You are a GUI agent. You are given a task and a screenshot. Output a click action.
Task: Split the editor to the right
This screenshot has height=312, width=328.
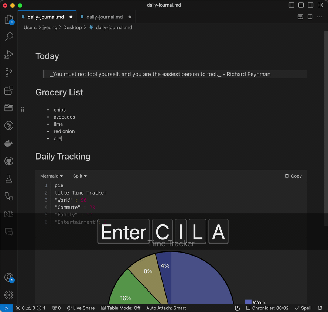(x=310, y=17)
